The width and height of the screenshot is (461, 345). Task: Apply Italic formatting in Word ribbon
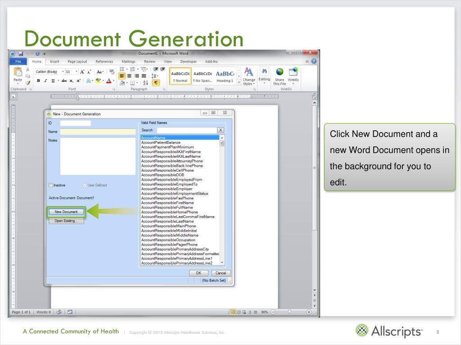[x=45, y=81]
